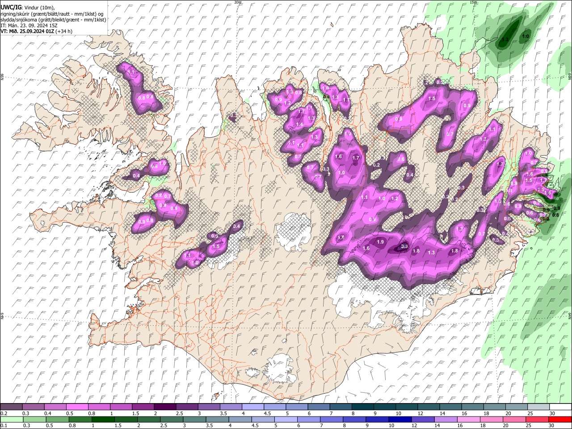Select the bright red 30 swatch in lower scale
Viewport: 572px width, 429px height.
pos(560,419)
